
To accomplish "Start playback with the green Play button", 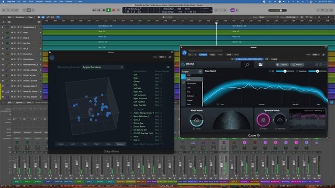I will [108, 10].
